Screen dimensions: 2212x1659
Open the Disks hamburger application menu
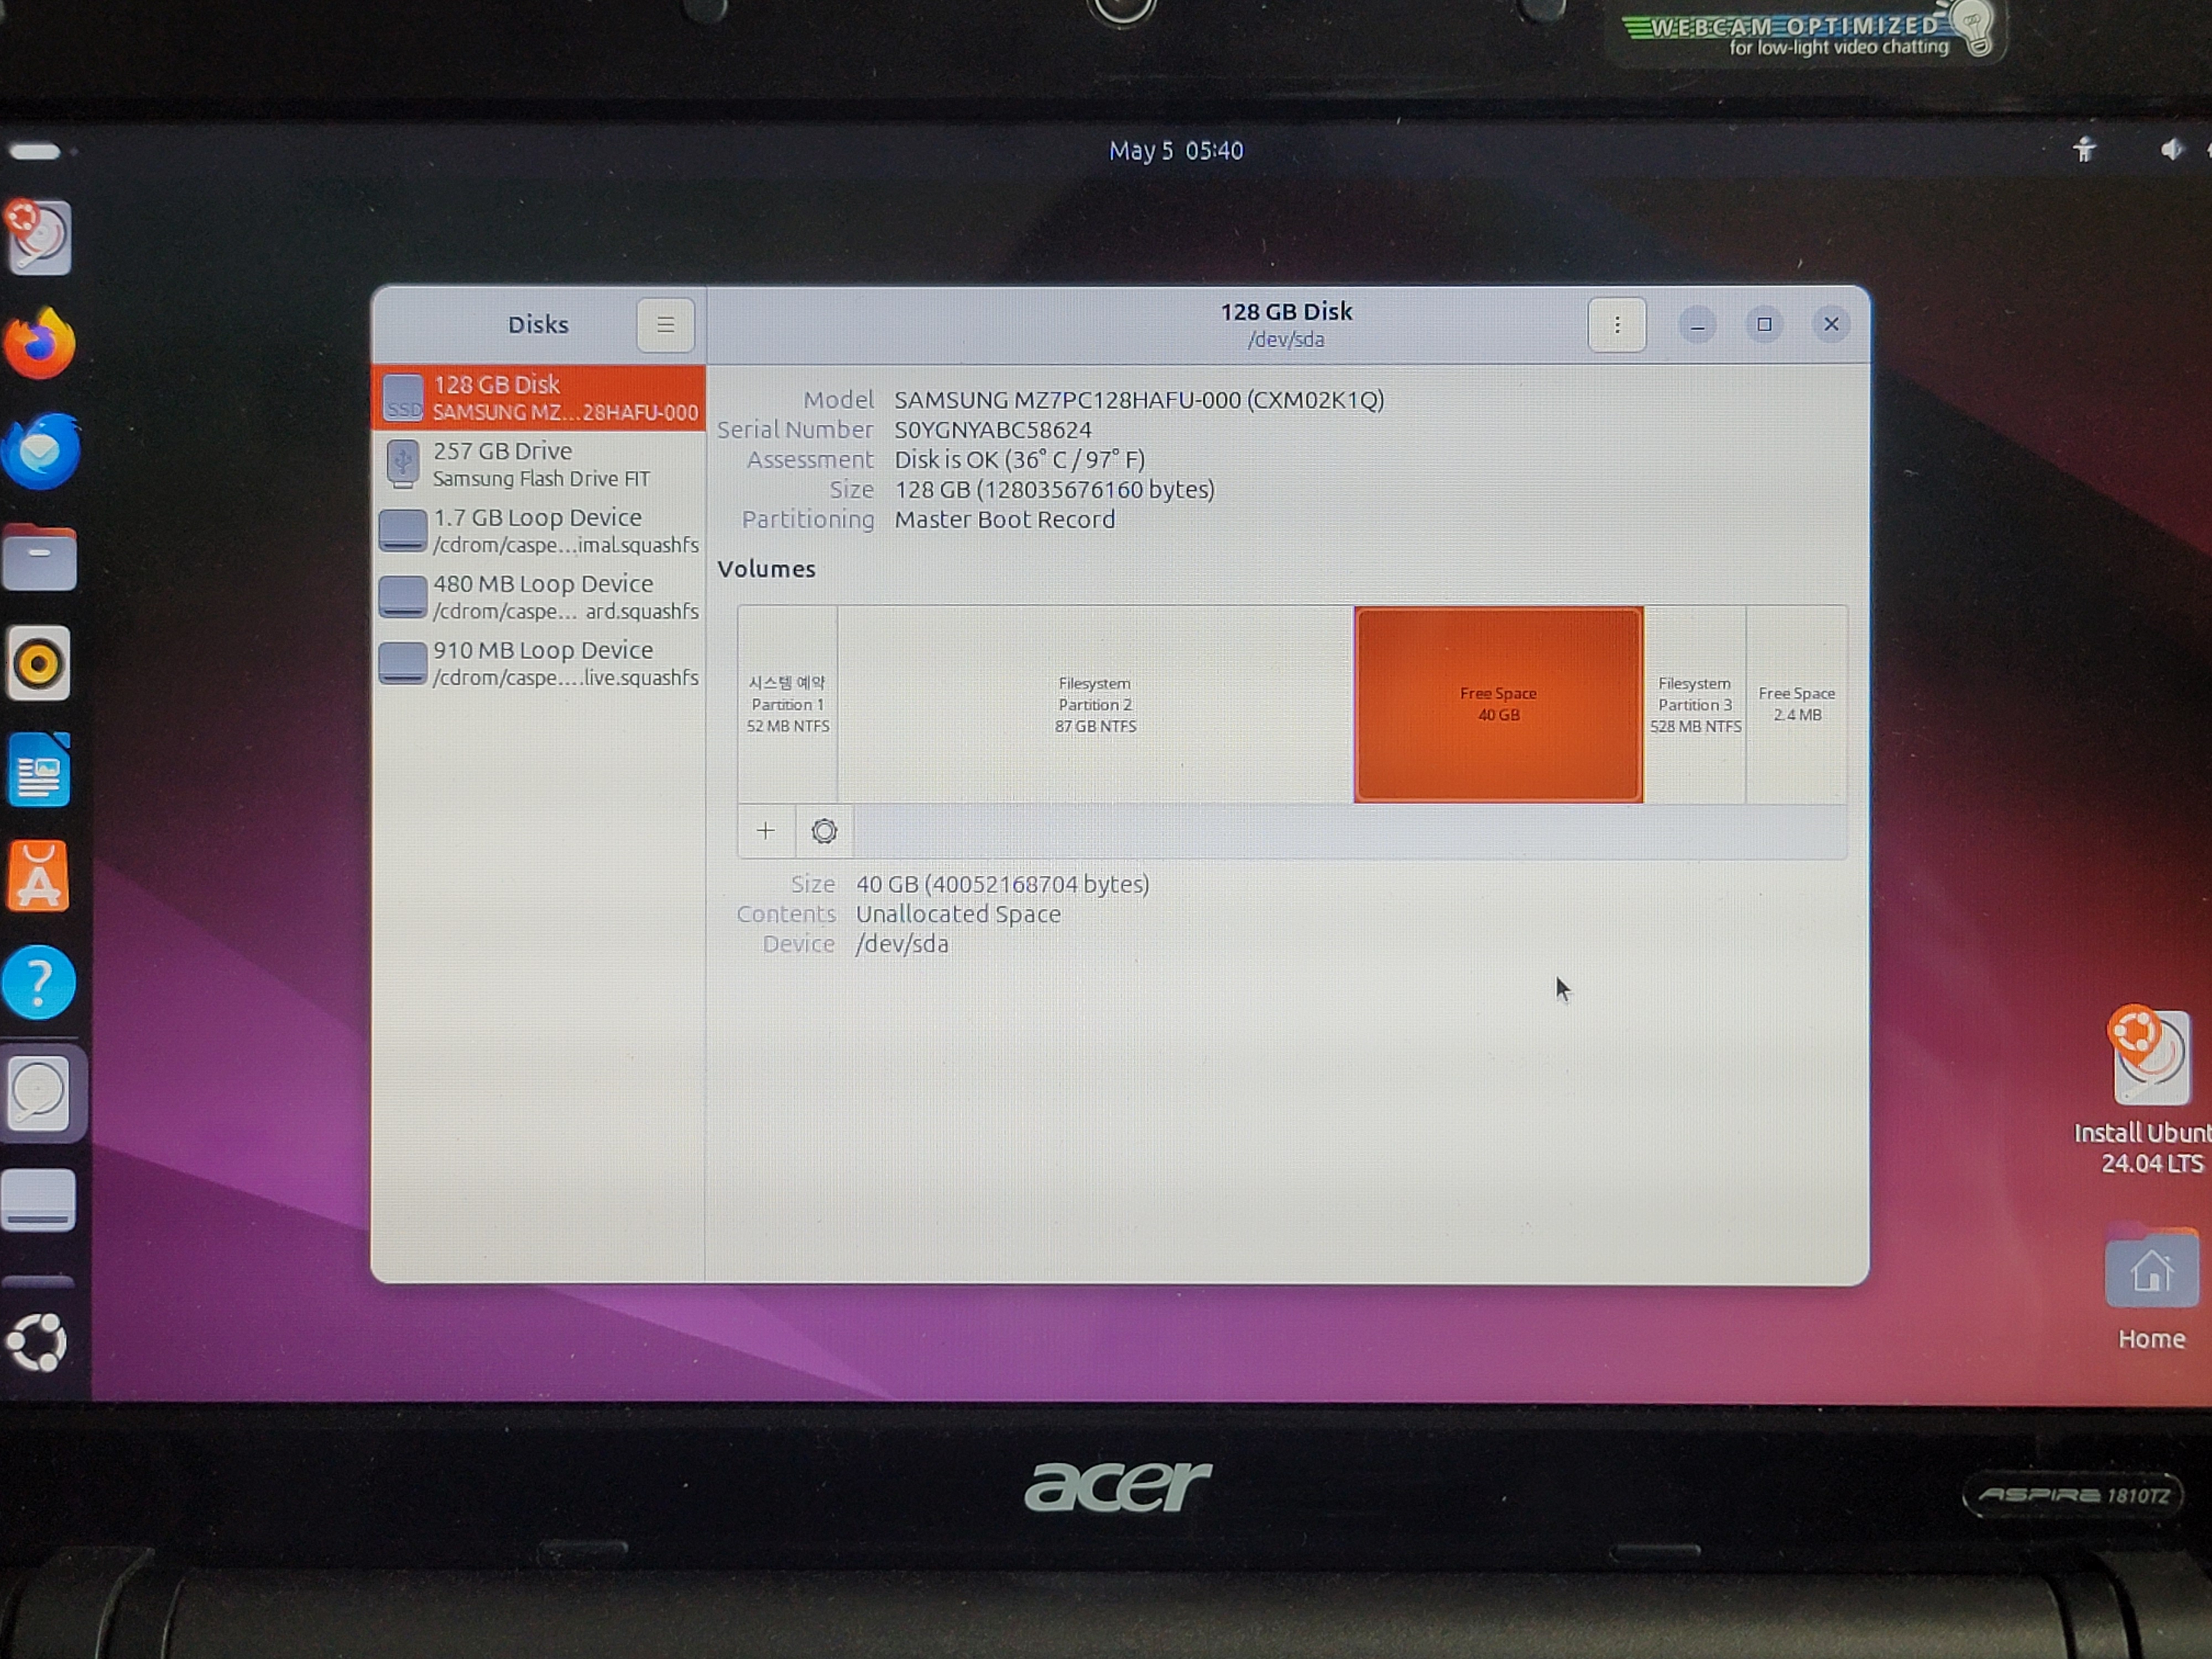(x=665, y=325)
